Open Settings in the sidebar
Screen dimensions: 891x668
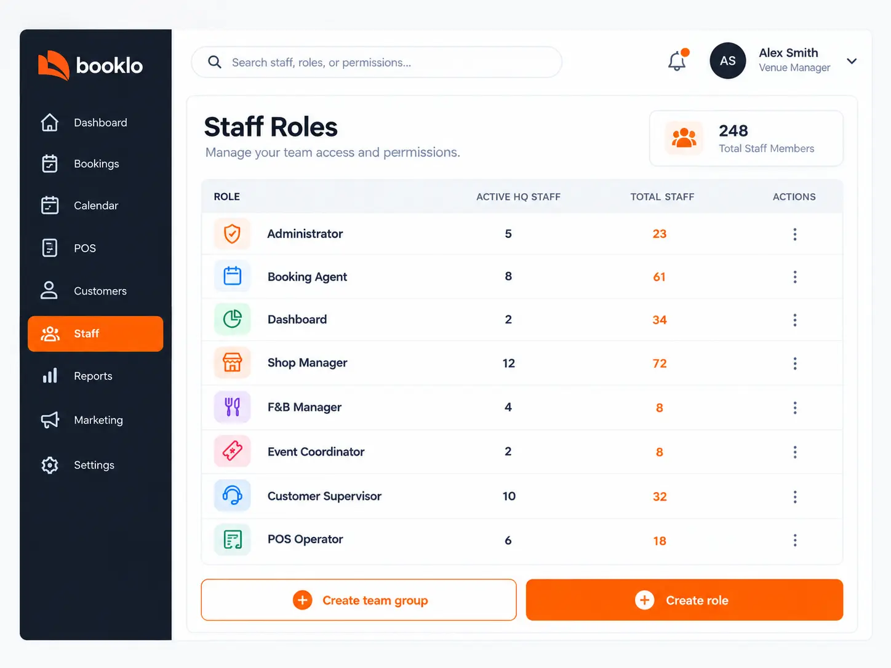pos(95,465)
